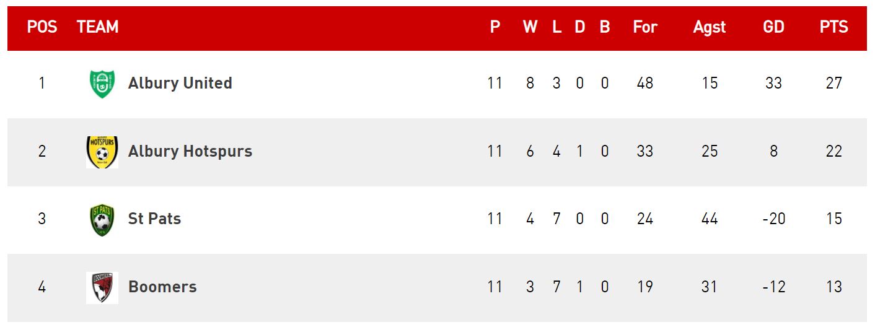The height and width of the screenshot is (335, 875).
Task: Click Albury United's 27 points value
Action: click(x=834, y=83)
